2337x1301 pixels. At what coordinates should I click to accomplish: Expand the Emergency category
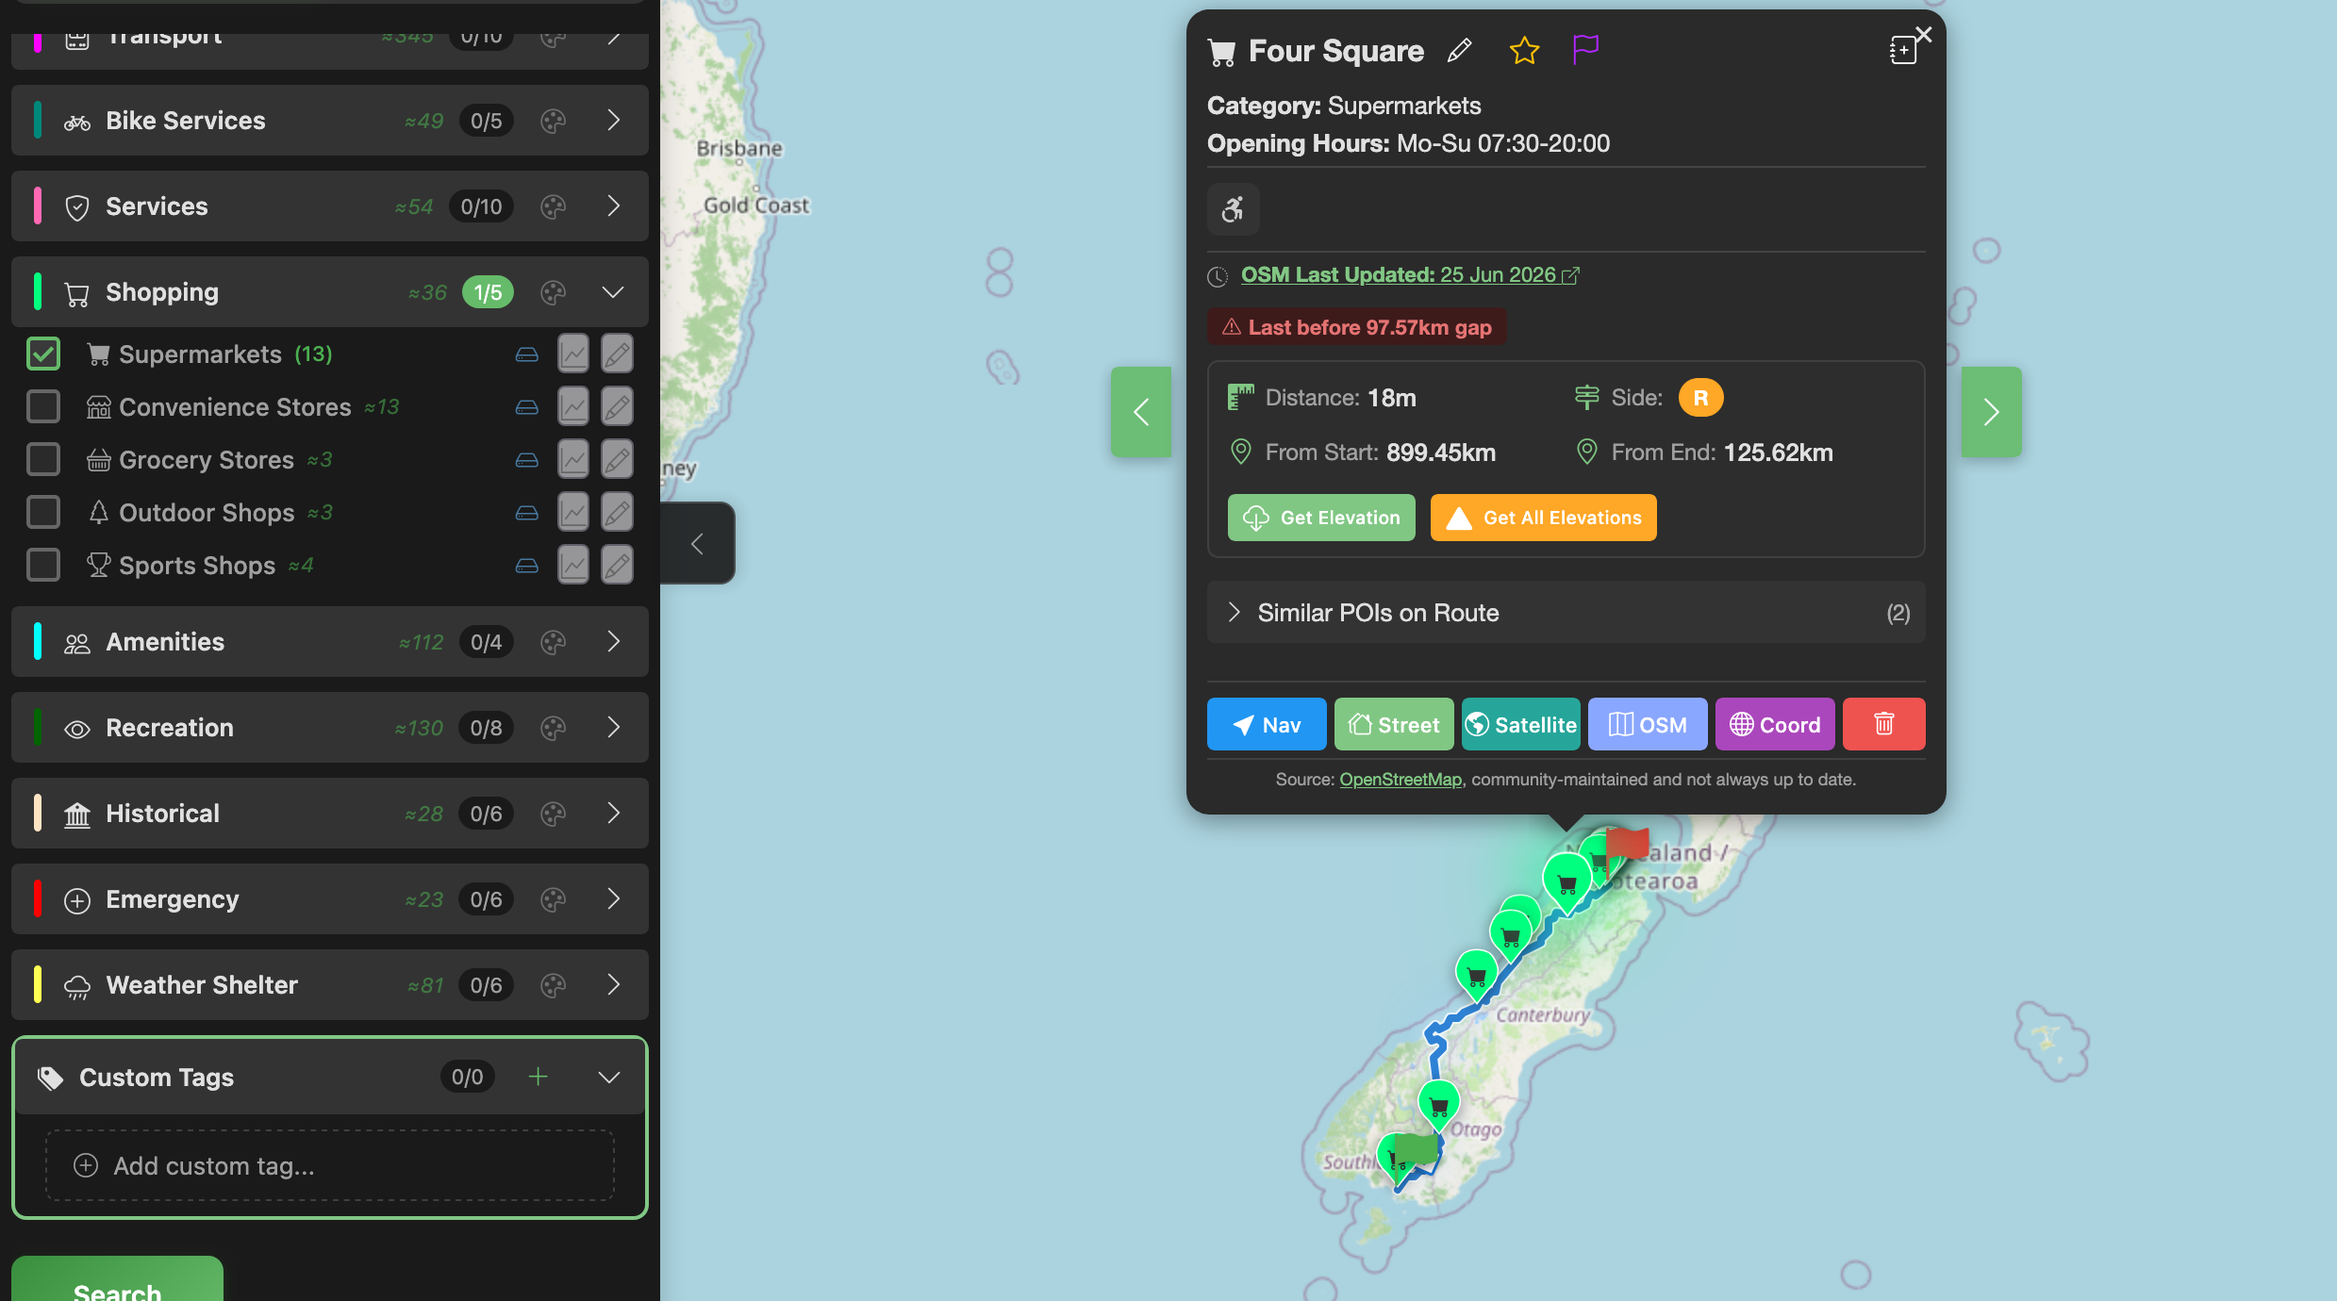(613, 899)
